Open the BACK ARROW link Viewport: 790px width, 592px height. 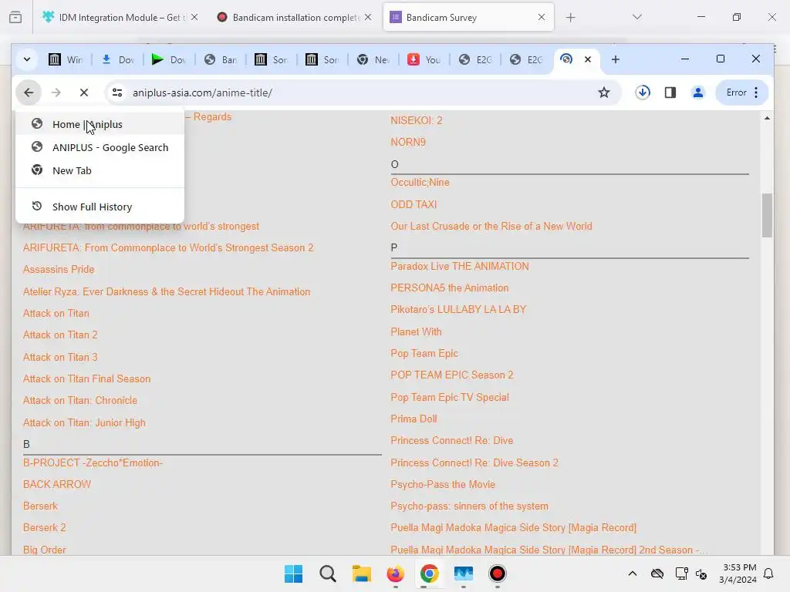[x=57, y=484]
